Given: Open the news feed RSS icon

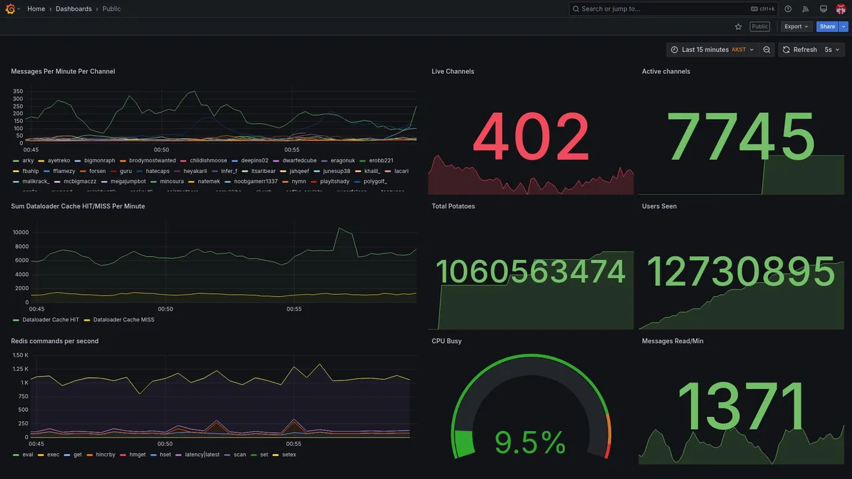Looking at the screenshot, I should pos(805,9).
